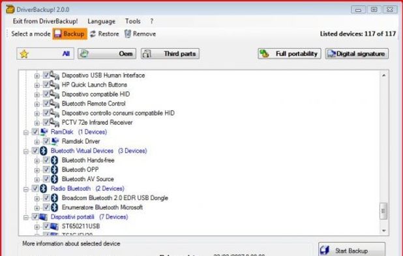This screenshot has height=256, width=403.
Task: Show All drivers filter
Action: click(45, 54)
